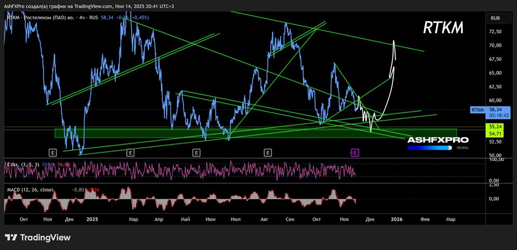The height and width of the screenshot is (250, 517).
Task: Click the Фев label on time axis
Action: click(x=425, y=220)
